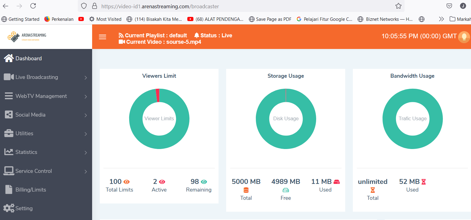
Task: Open the Getting Started bookmark
Action: pyautogui.click(x=21, y=19)
